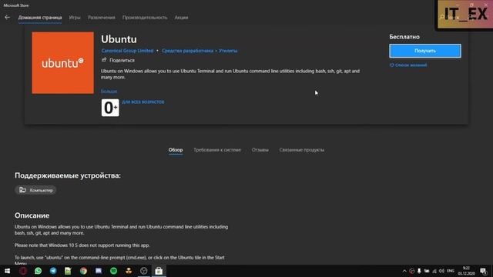Click the Поделиться share link
Image resolution: width=493 pixels, height=277 pixels.
tap(122, 60)
